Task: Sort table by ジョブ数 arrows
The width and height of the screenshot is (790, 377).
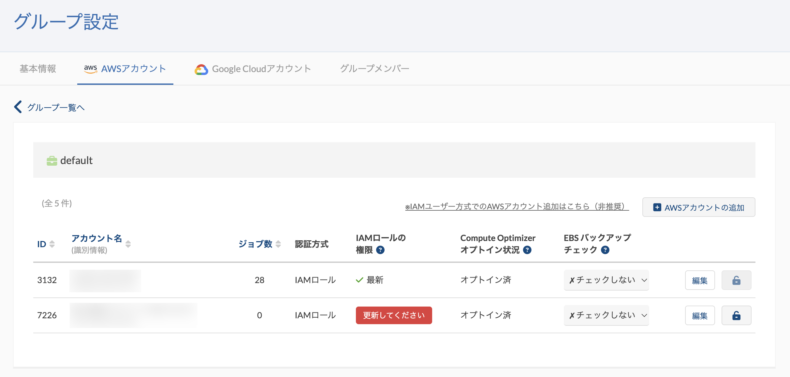Action: pos(278,244)
